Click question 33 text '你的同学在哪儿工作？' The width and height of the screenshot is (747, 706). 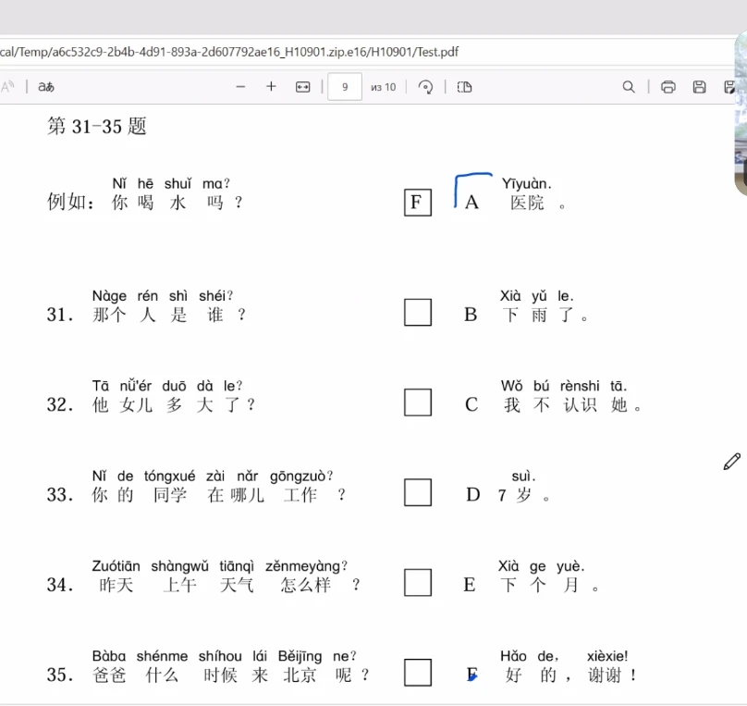coord(219,495)
